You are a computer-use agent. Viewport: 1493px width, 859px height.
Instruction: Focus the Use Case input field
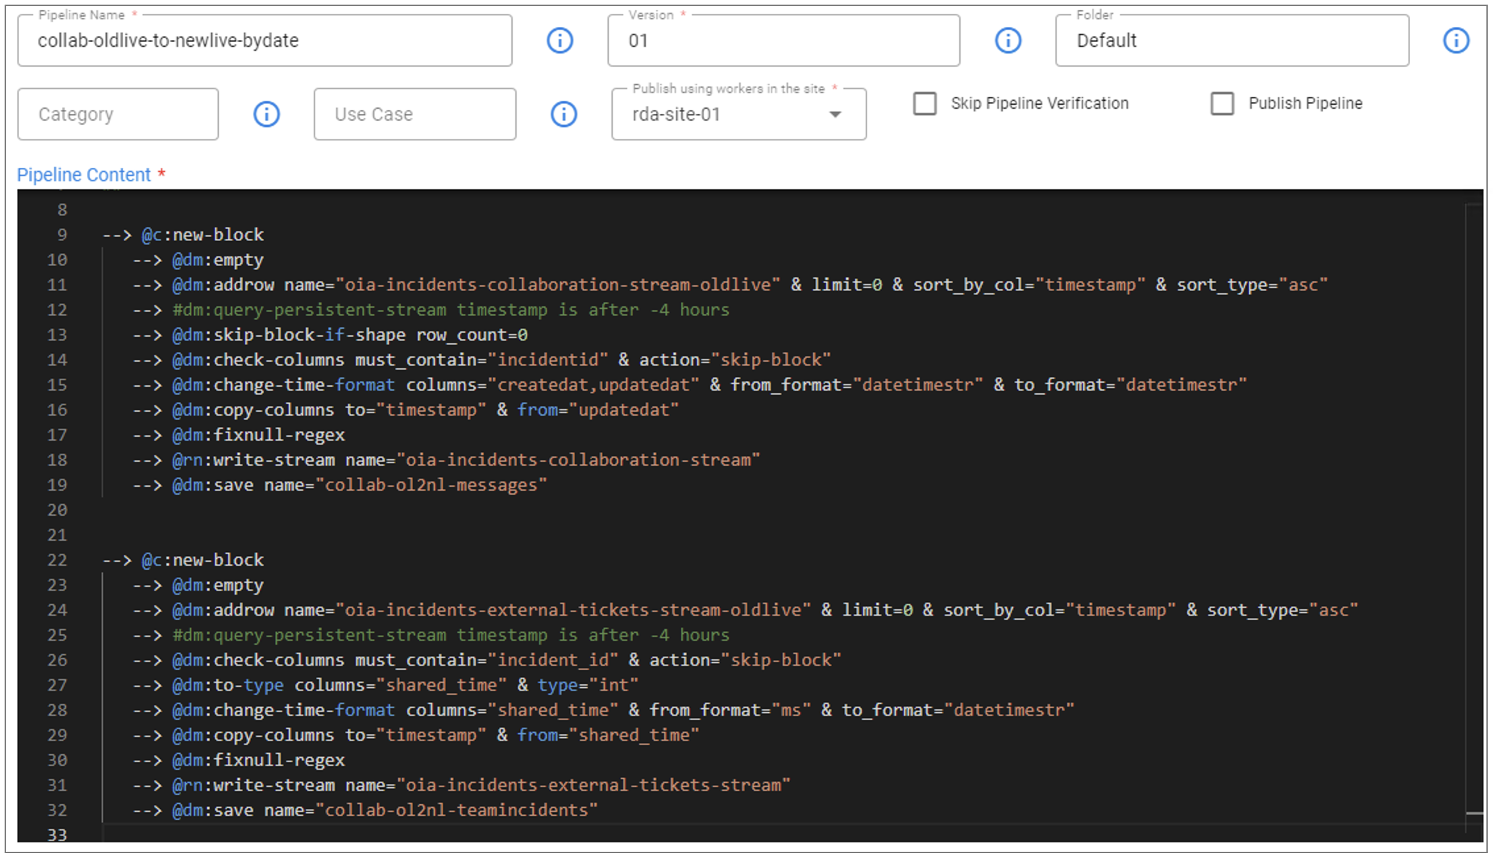coord(414,115)
